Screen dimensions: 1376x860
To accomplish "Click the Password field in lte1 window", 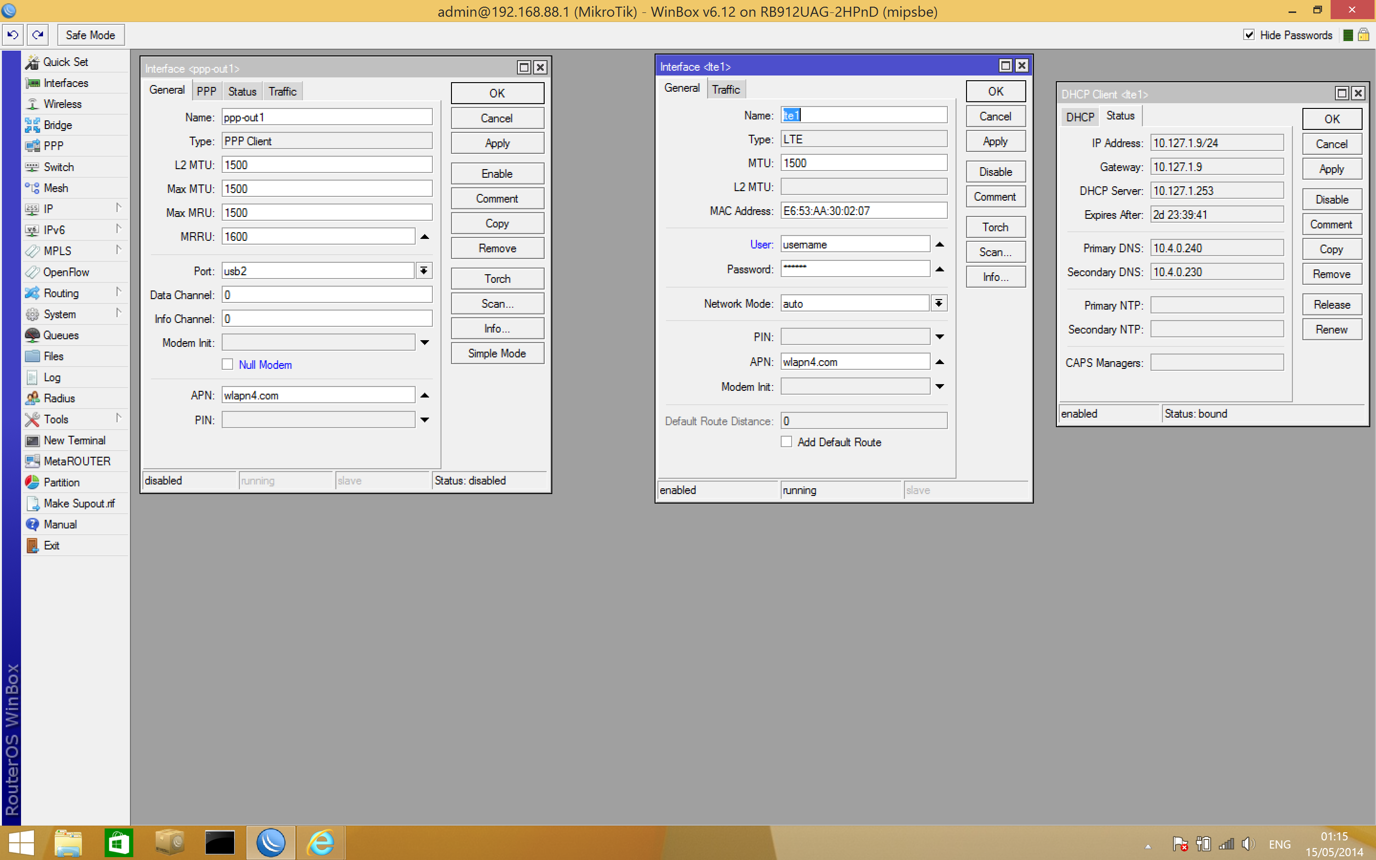I will (855, 269).
